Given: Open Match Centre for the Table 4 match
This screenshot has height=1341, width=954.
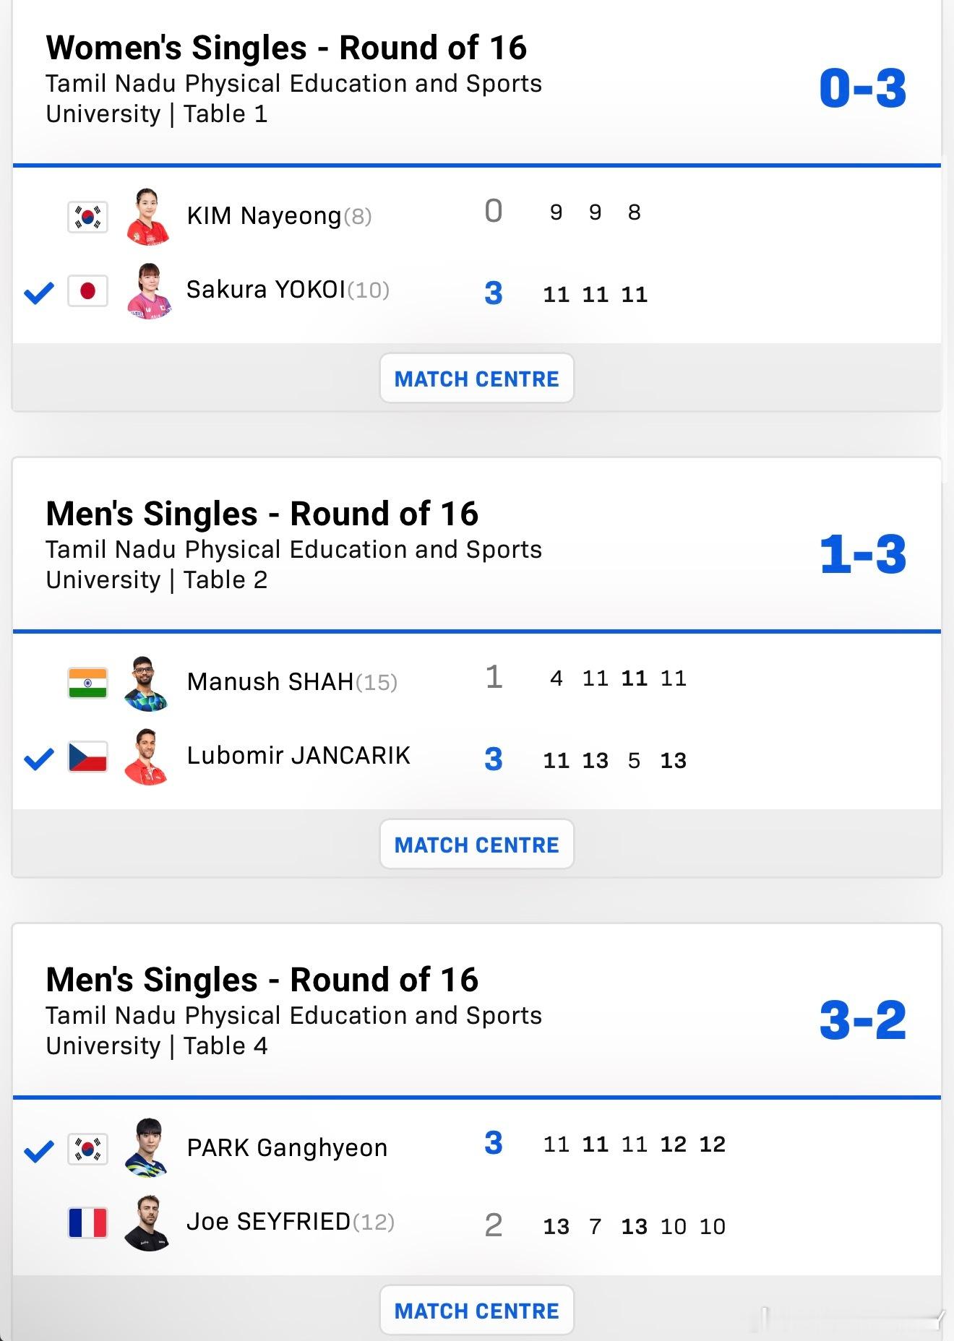Looking at the screenshot, I should click(477, 1310).
